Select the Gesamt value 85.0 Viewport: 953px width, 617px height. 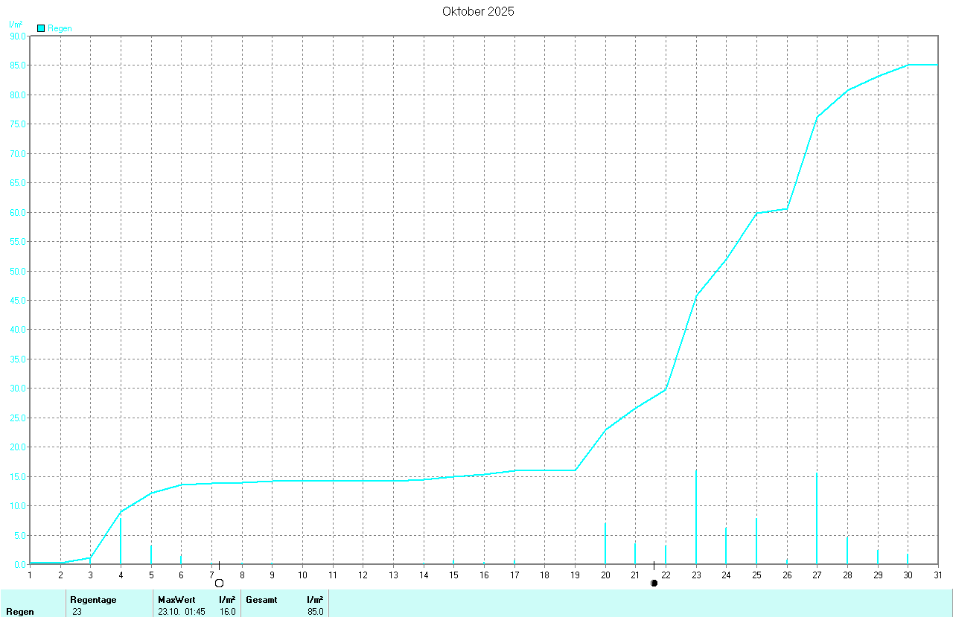point(315,611)
